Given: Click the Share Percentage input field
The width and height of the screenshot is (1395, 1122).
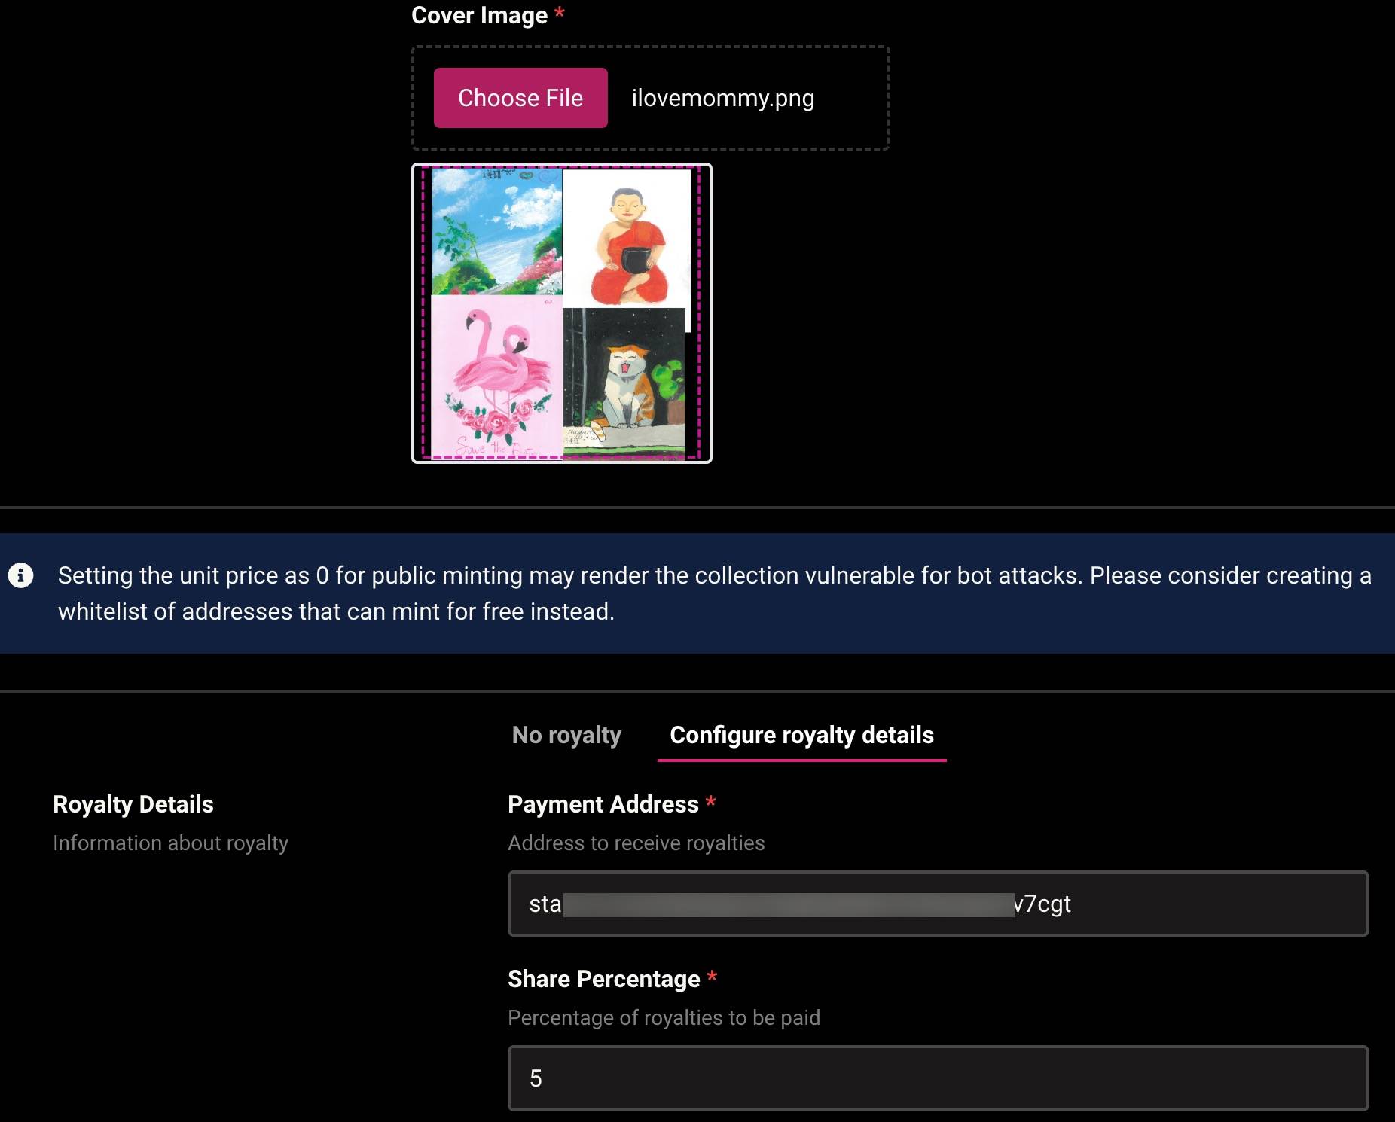Looking at the screenshot, I should 937,1078.
